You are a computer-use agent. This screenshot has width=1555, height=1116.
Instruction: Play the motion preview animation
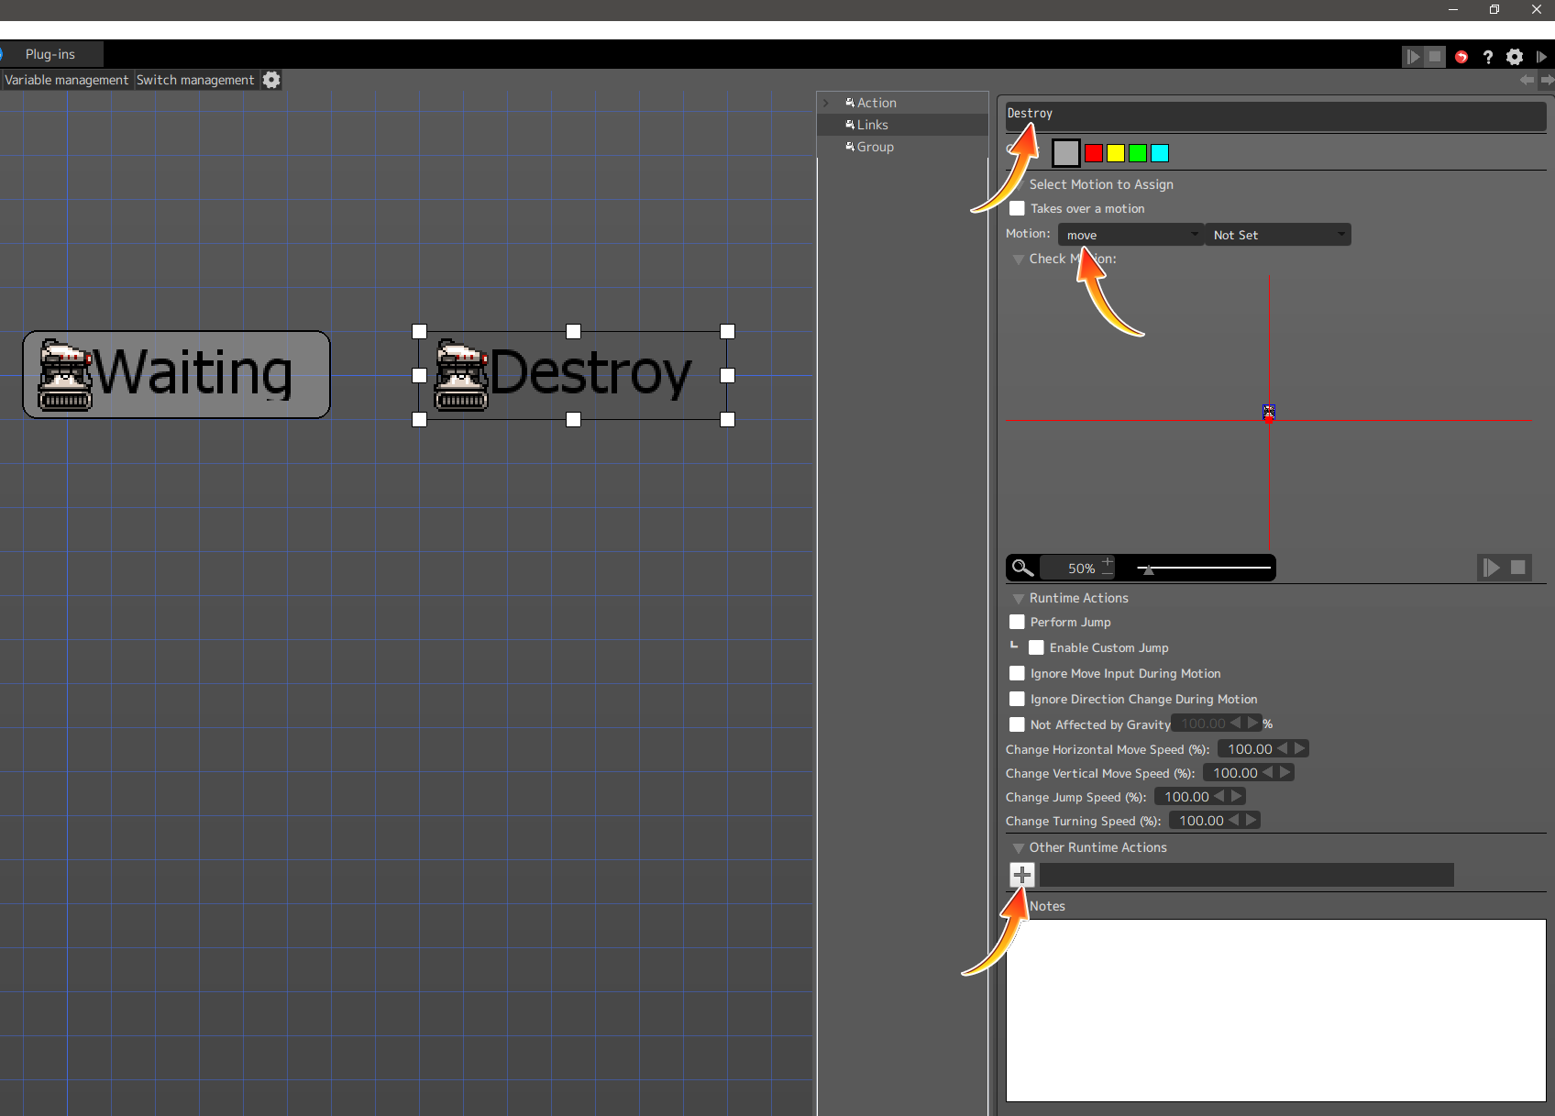tap(1491, 568)
